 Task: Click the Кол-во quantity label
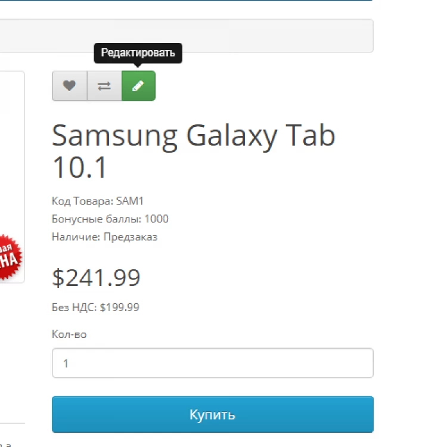point(69,334)
